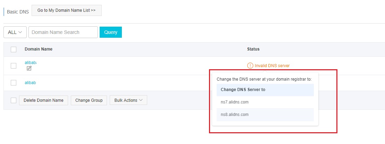
Task: Tick the select-all checkbox in table header
Action: [14, 49]
